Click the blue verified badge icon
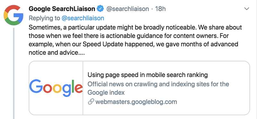The width and height of the screenshot is (257, 119). (x=101, y=9)
